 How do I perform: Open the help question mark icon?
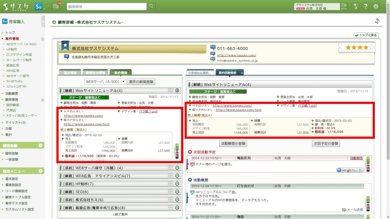click(x=365, y=7)
